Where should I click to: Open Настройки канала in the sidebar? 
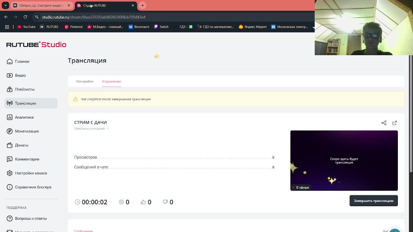pos(27,173)
